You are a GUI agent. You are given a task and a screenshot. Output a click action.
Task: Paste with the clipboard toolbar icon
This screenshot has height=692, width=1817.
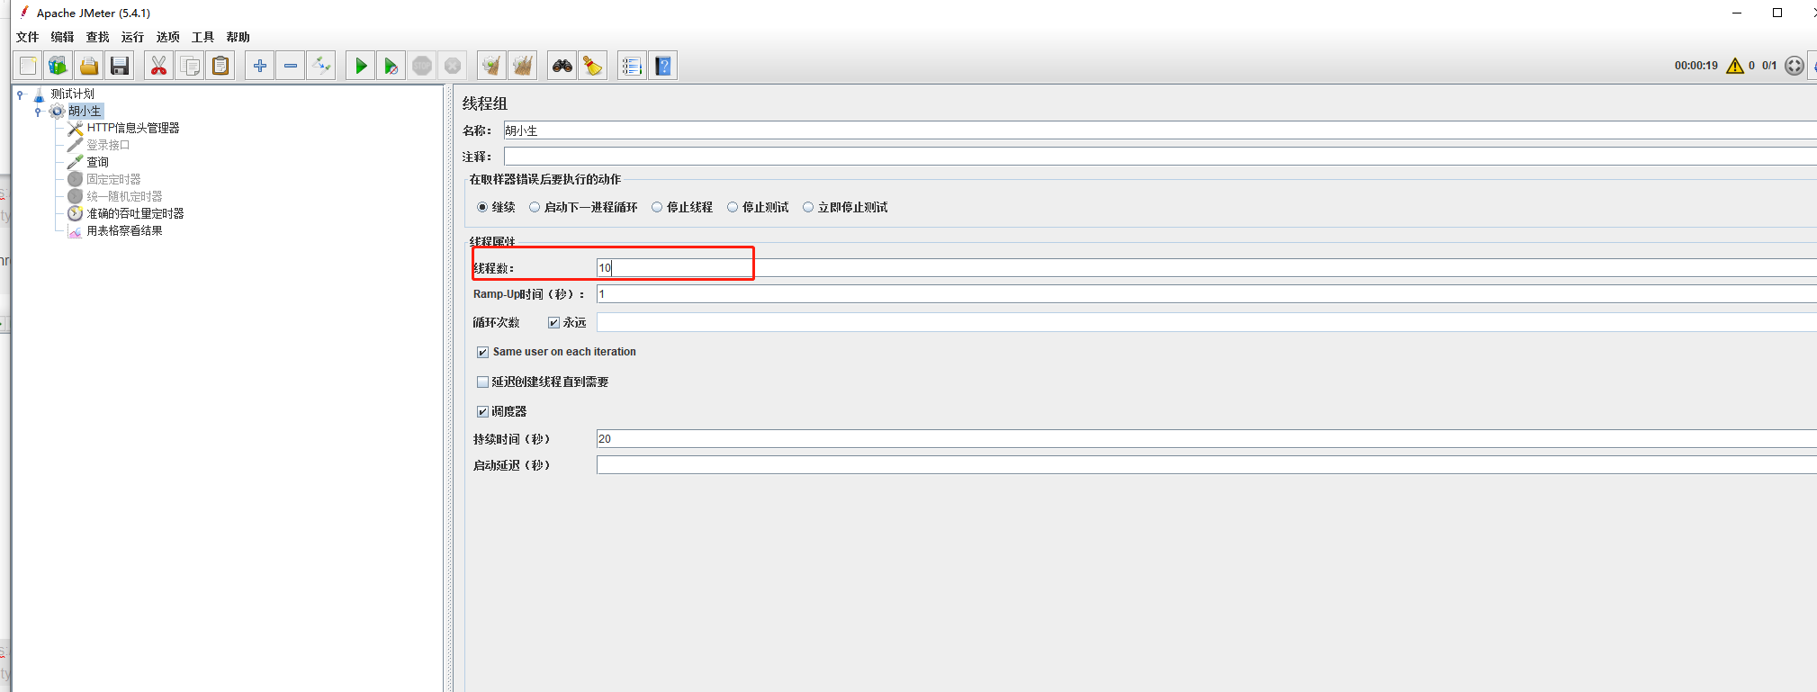pos(220,66)
